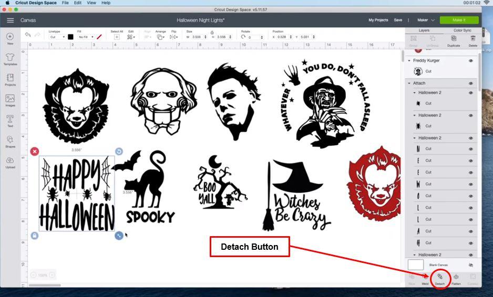Undo the last action
The height and width of the screenshot is (297, 493).
28,35
